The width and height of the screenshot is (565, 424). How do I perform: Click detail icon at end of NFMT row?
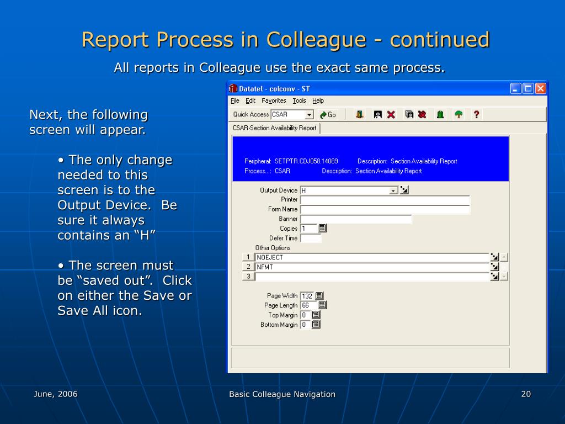tap(494, 267)
